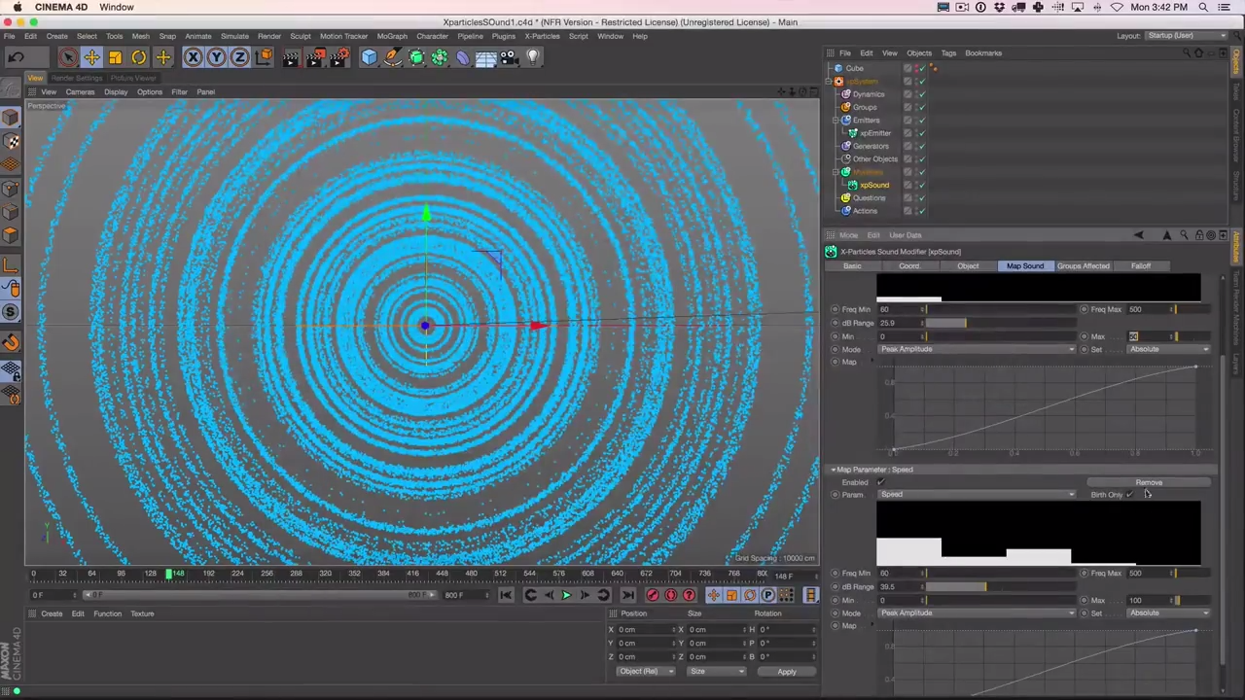Click the Undo arrow icon
1245x700 pixels.
(x=16, y=57)
